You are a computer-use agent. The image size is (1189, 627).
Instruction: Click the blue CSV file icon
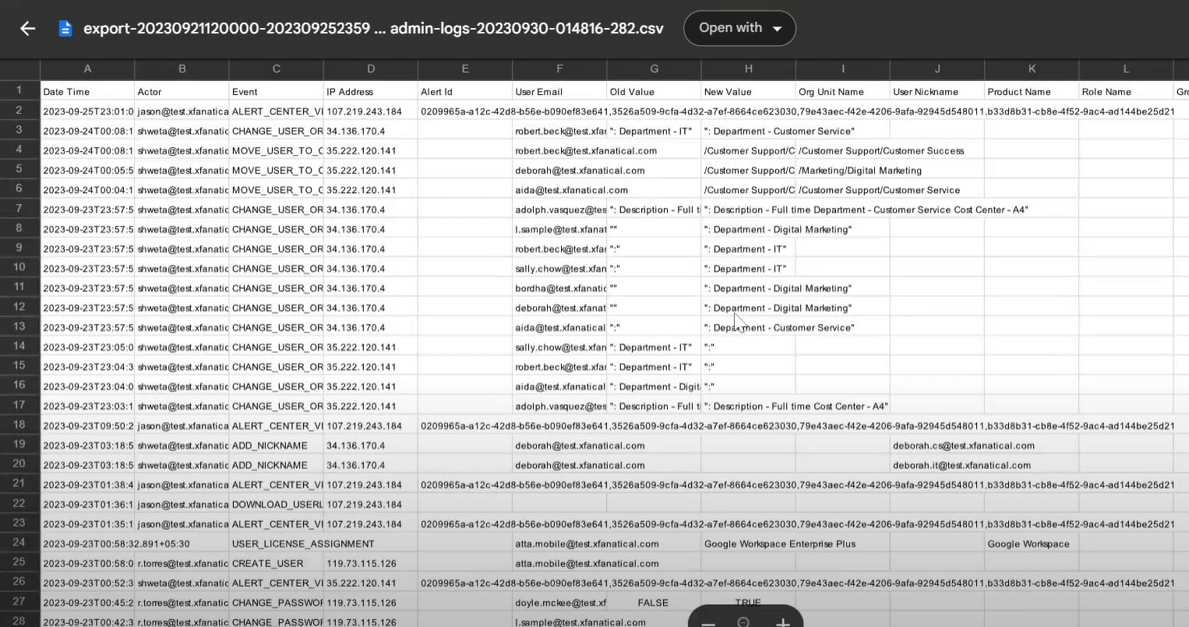click(65, 27)
